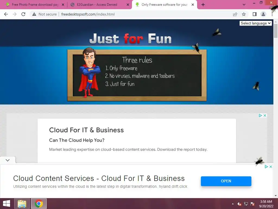Open the Windows Start menu
278x209 pixels.
(7, 204)
